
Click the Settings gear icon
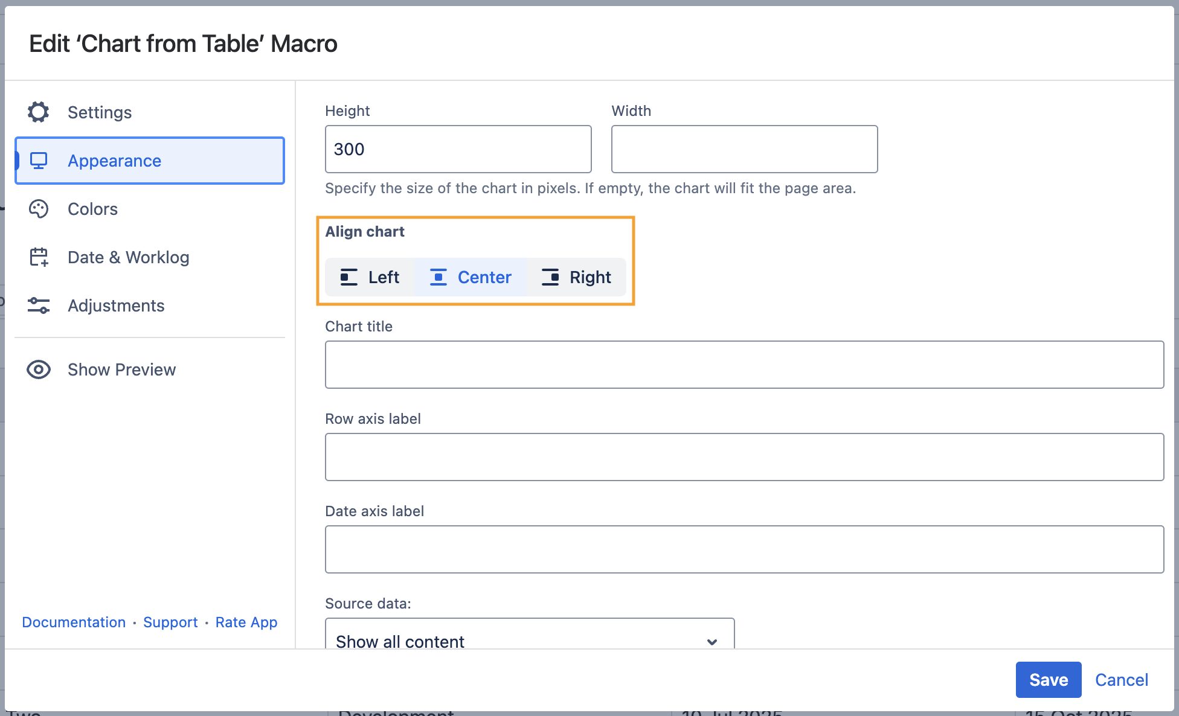[39, 112]
